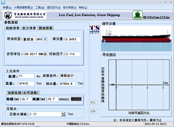This screenshot has width=174, height=127.
Task: Click the green ship BP-OTA logo icon
Action: coord(137,15)
